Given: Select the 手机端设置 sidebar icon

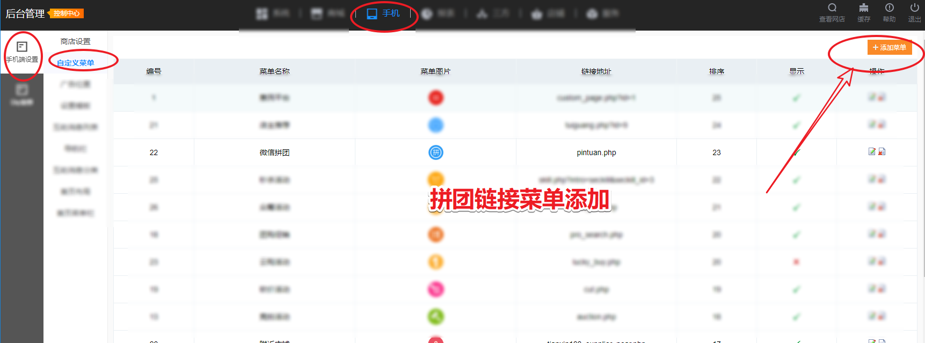Looking at the screenshot, I should (x=22, y=52).
